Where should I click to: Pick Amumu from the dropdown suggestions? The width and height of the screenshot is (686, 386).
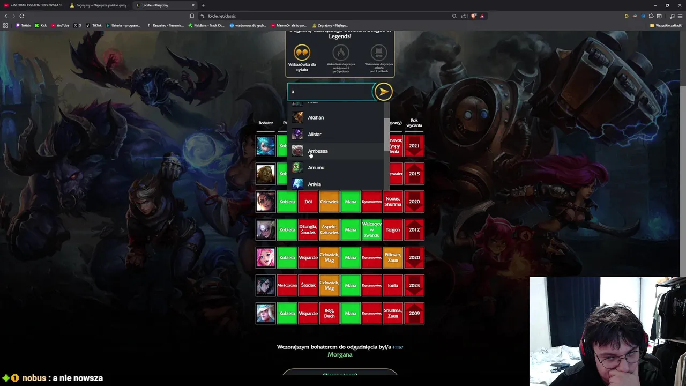click(337, 167)
